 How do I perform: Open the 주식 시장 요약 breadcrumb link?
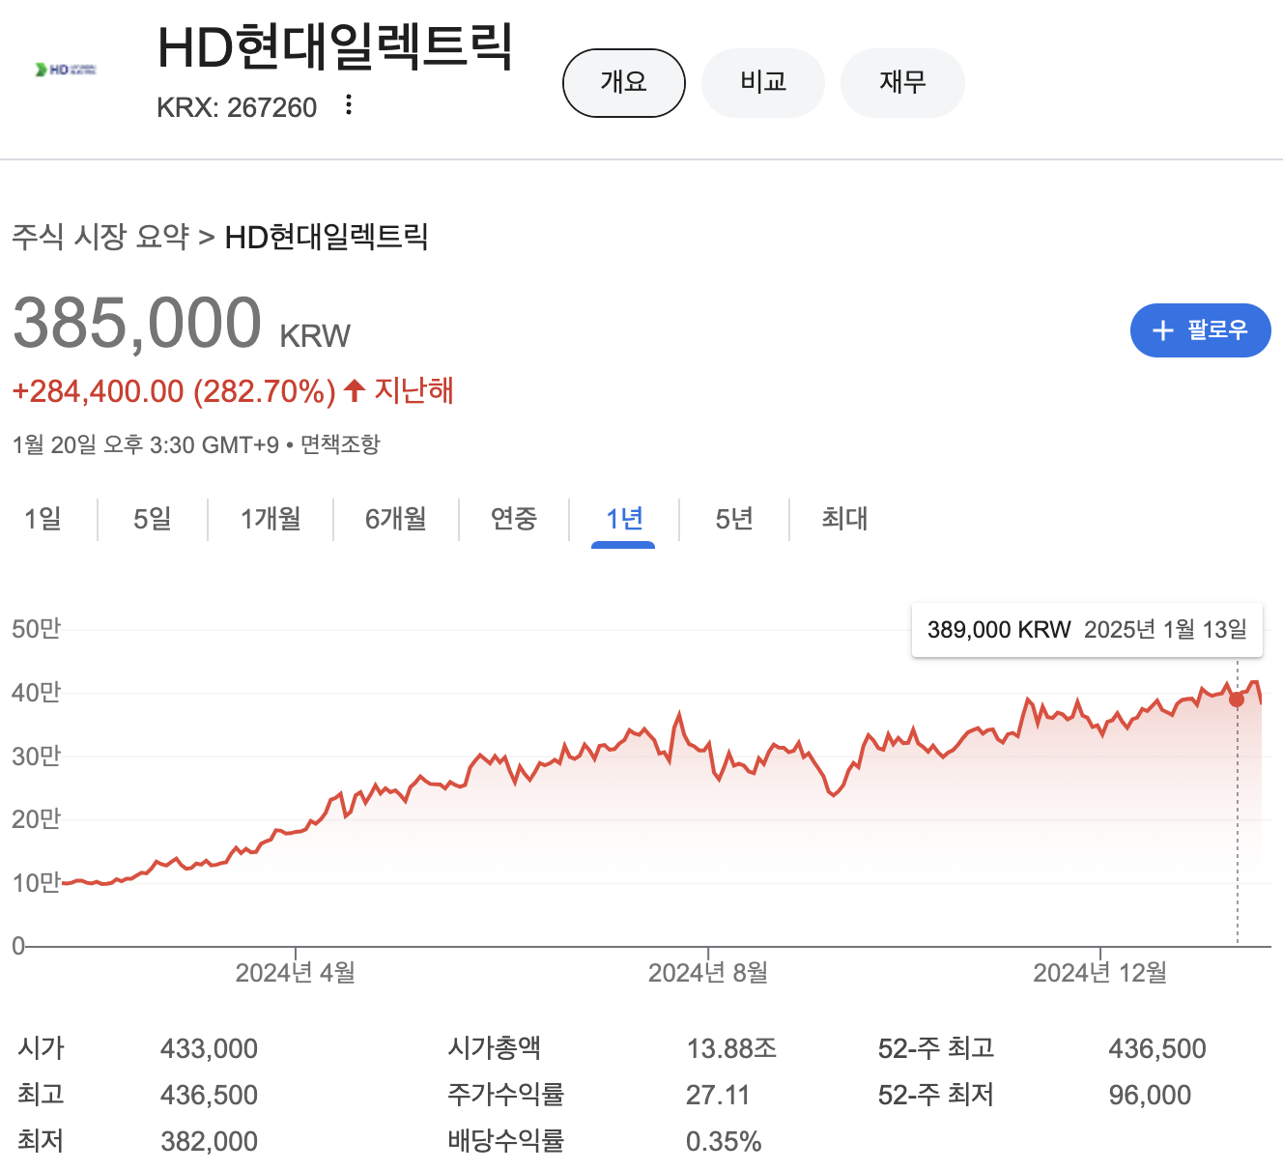[x=100, y=237]
